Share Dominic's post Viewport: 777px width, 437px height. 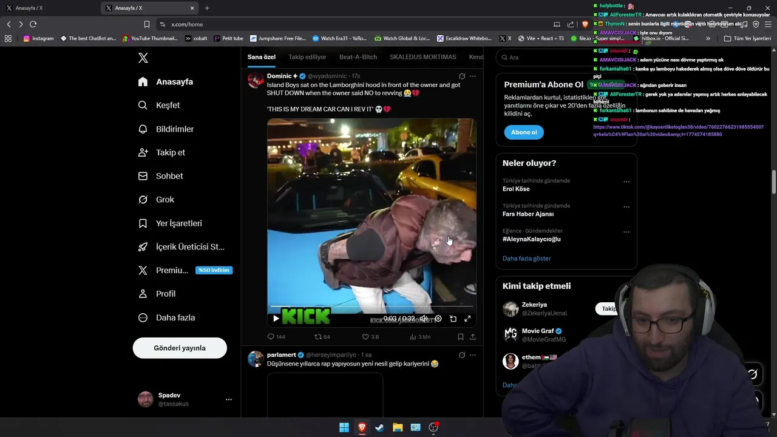(473, 337)
